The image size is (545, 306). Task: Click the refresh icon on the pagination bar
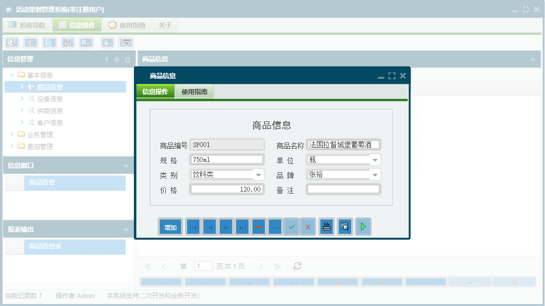[297, 266]
